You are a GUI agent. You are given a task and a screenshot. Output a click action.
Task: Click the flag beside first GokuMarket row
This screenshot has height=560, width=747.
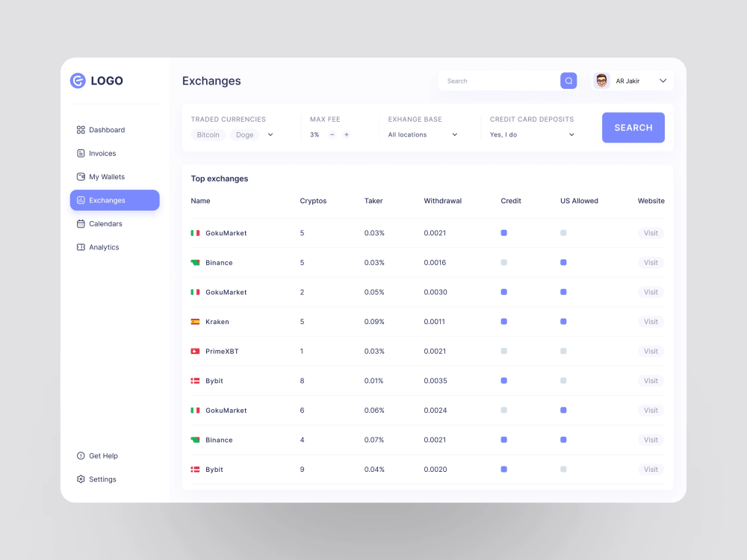coord(195,233)
